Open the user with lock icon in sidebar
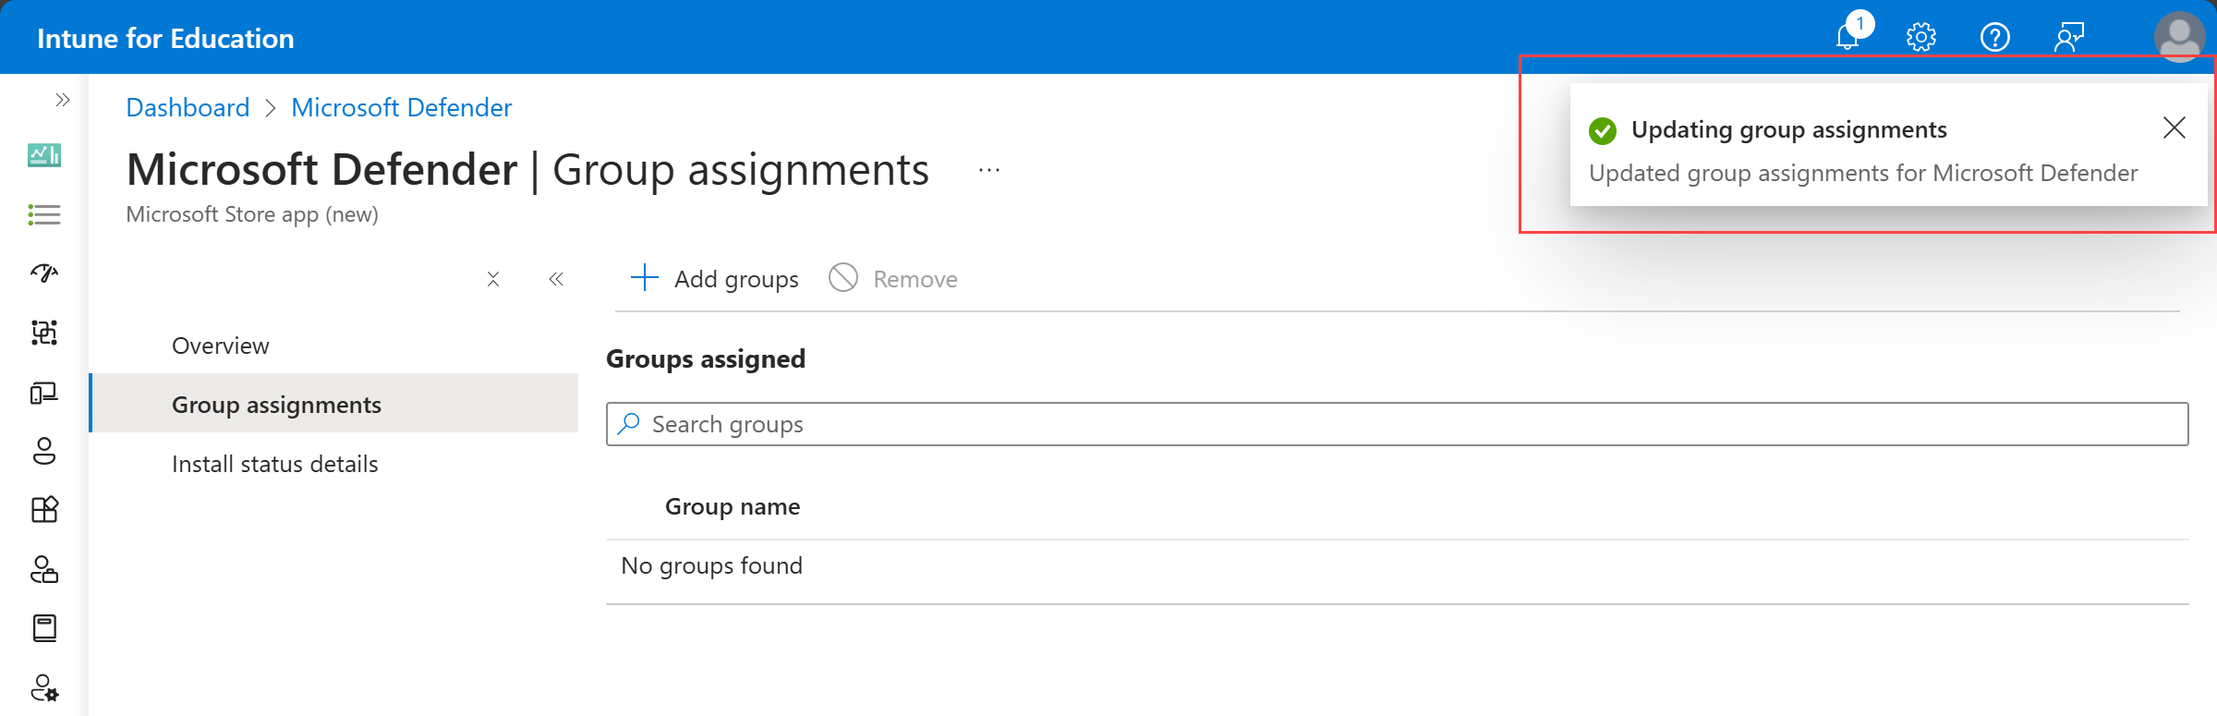2217x716 pixels. (x=44, y=569)
